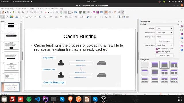Open the sidebar Navigator compass icon
Viewport: 184px width, 103px height.
pyautogui.click(x=182, y=50)
